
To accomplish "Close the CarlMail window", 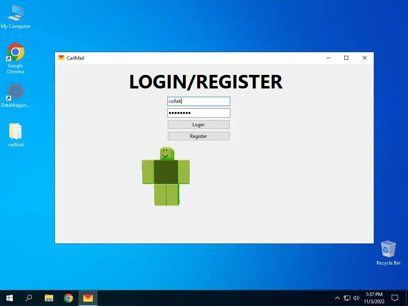I will (x=365, y=58).
